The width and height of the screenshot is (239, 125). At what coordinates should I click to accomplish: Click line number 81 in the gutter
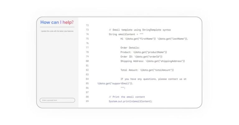pos(87,66)
